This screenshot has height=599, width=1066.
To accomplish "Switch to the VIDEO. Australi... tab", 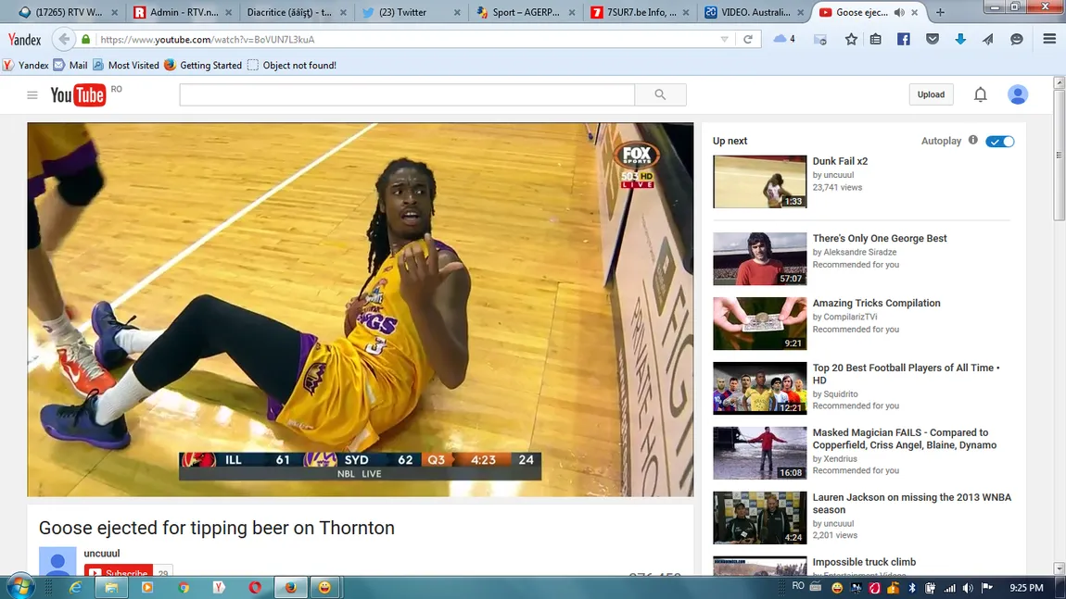I will pos(754,12).
